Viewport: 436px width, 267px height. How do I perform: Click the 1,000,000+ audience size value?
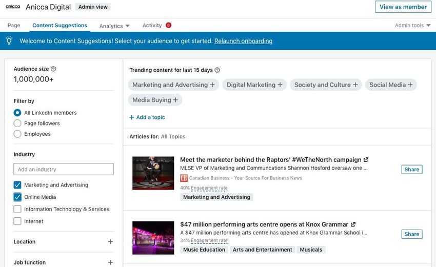click(x=34, y=79)
